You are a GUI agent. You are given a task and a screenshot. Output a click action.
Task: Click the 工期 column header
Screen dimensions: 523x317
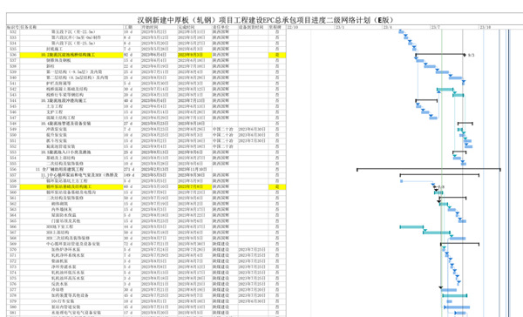(128, 27)
